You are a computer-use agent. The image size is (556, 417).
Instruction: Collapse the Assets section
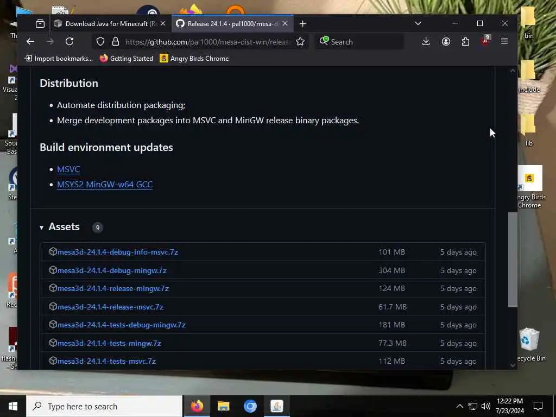[x=60, y=227]
